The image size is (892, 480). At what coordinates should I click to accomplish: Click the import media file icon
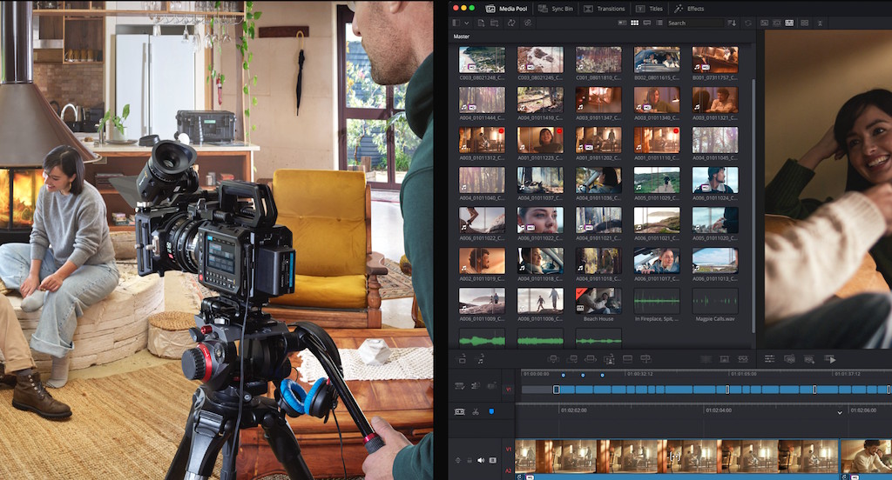(481, 23)
